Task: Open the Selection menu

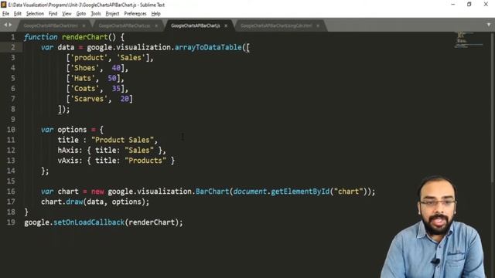Action: pos(35,14)
